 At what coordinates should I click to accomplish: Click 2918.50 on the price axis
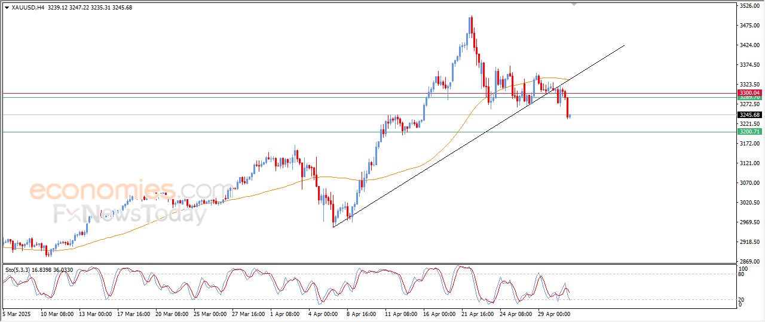(x=748, y=242)
